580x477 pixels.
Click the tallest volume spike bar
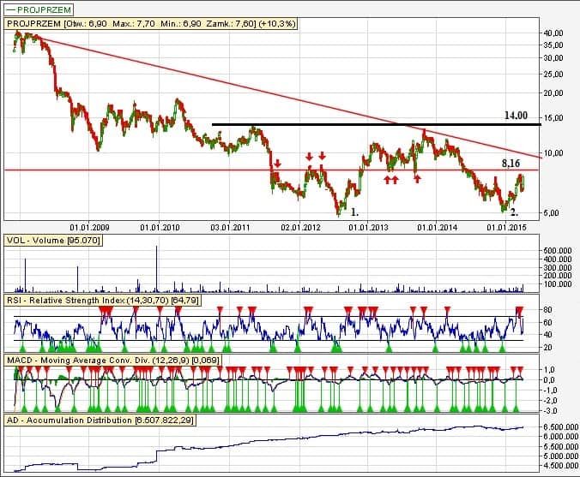pos(157,268)
